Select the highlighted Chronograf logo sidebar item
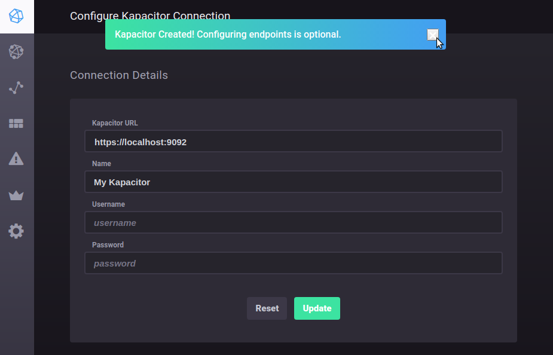Viewport: 553px width, 355px height. coord(17,16)
